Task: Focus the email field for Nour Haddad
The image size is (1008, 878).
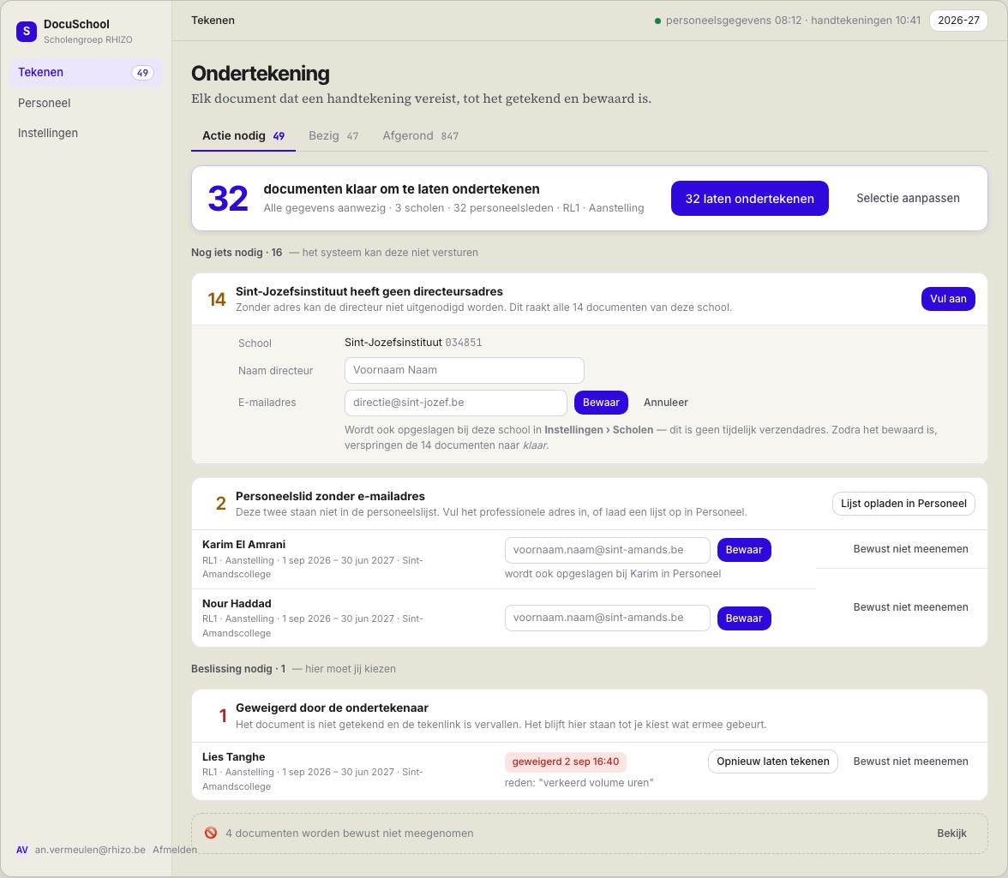Action: coord(608,618)
